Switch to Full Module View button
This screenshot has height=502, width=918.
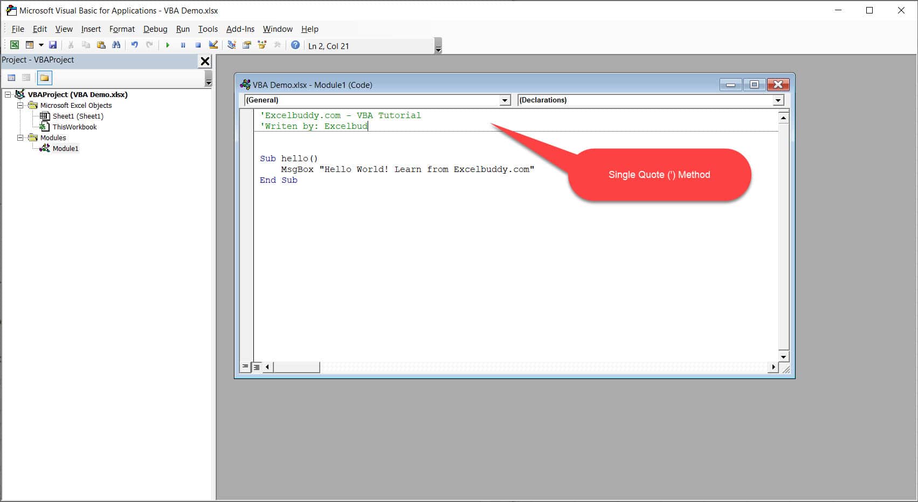coord(257,367)
